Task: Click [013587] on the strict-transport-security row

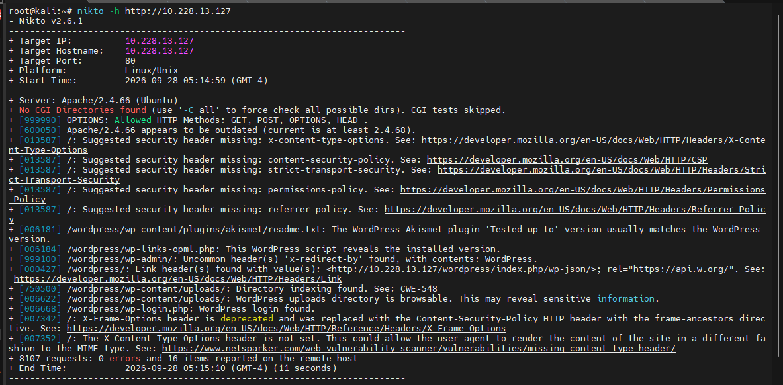Action: pyautogui.click(x=40, y=170)
